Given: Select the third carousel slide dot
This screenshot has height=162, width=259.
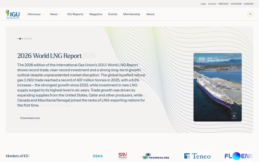Looking at the screenshot, I should click(x=22, y=39).
